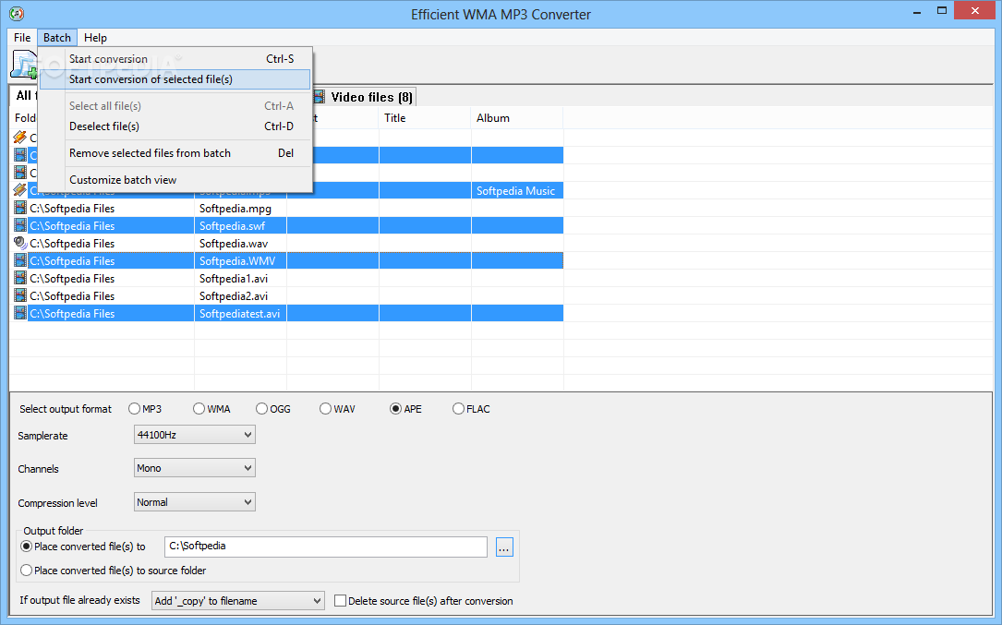Click the video icon of Softpedia2.avi row
This screenshot has height=625, width=1002.
coord(19,296)
